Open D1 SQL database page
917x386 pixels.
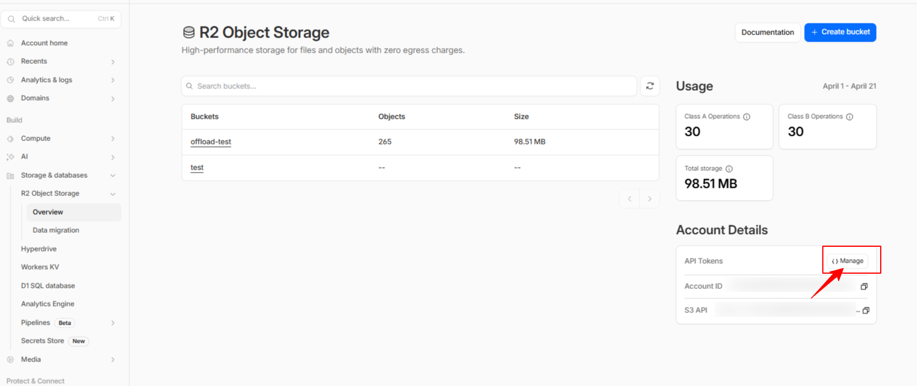(48, 286)
